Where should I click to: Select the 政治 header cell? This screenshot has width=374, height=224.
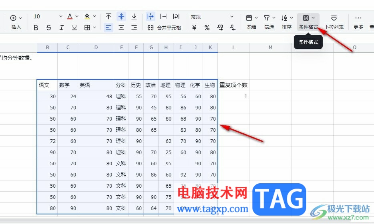151,85
